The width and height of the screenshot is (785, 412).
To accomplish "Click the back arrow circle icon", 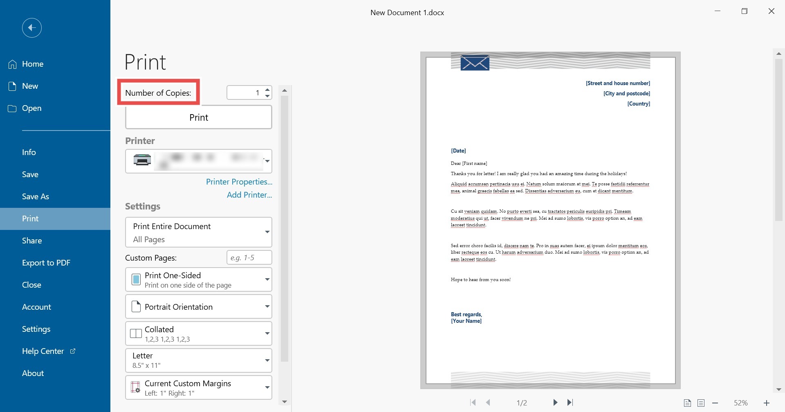I will click(32, 28).
